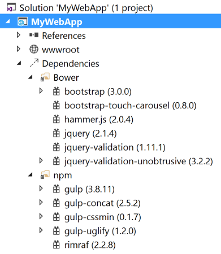Select 'bootstrap (3.0.0)' text

click(x=98, y=91)
